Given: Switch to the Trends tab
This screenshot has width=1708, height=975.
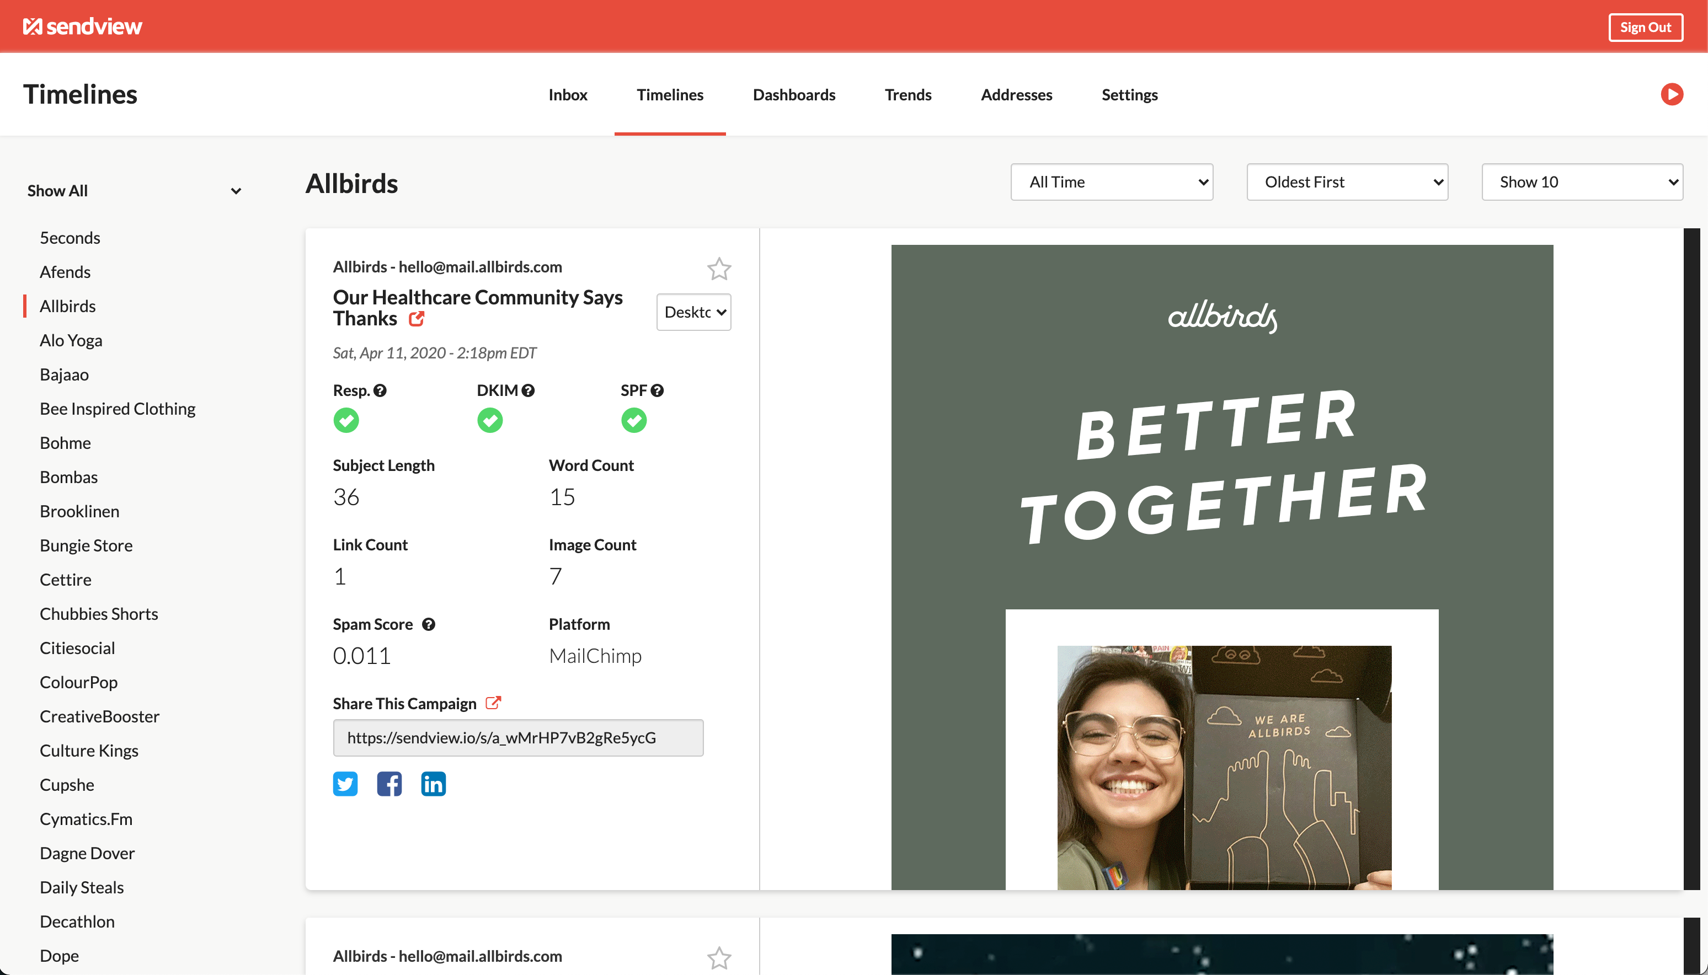Looking at the screenshot, I should click(x=908, y=94).
